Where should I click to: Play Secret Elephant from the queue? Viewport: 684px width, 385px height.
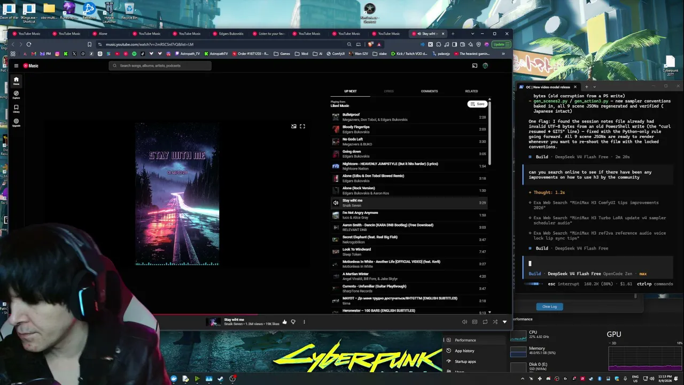click(x=409, y=239)
